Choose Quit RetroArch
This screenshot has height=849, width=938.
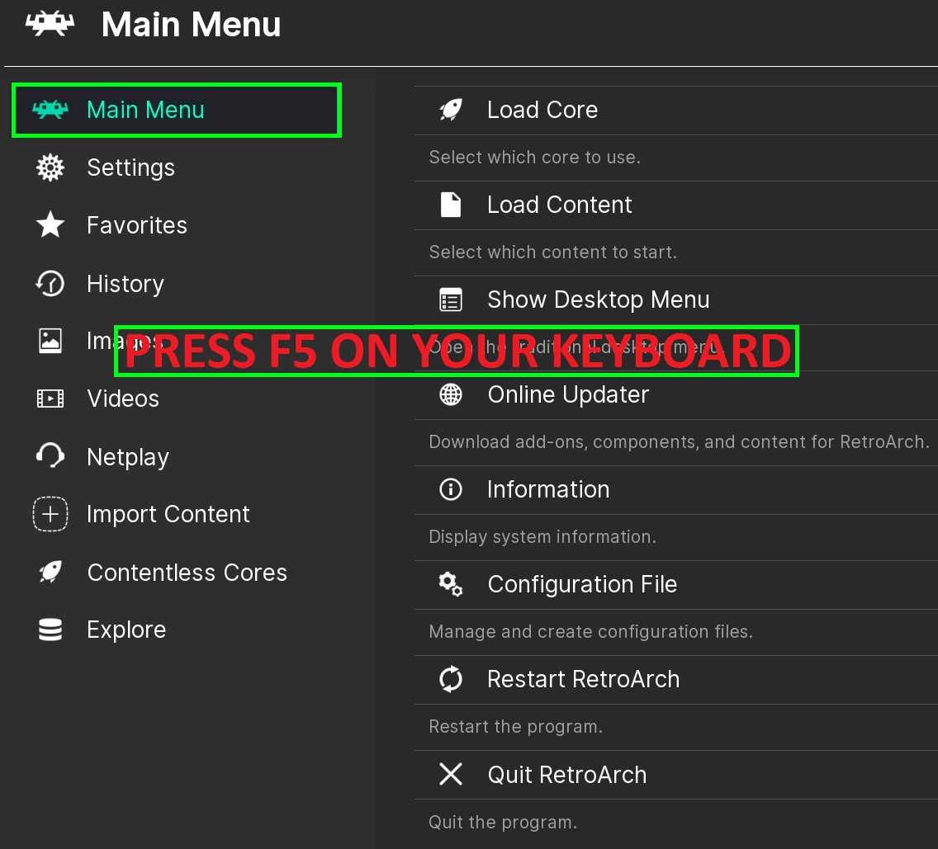pyautogui.click(x=676, y=774)
